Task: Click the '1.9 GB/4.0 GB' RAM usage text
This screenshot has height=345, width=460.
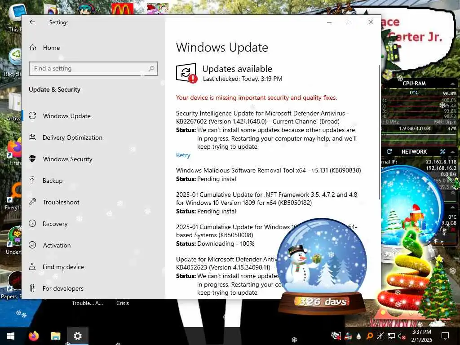Action: coord(414,128)
